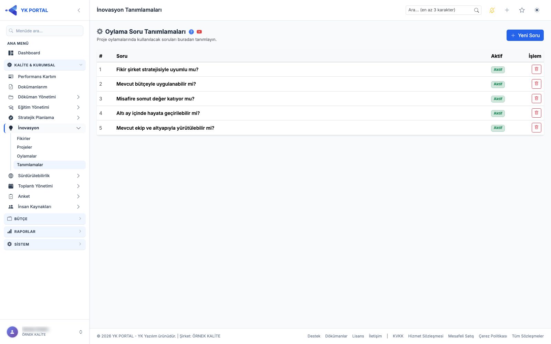551x344 pixels.
Task: Click the user avatar icon at bottom left
Action: click(x=12, y=332)
